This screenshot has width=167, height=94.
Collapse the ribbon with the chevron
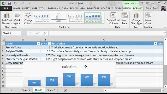(x=165, y=27)
